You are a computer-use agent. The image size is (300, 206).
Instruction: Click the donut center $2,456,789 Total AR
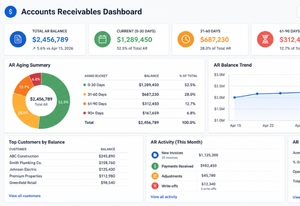(41, 101)
